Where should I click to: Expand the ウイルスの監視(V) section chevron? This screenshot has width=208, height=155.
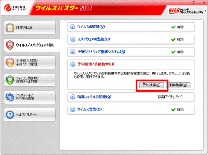point(73,27)
